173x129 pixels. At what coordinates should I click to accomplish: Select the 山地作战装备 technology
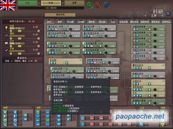pyautogui.click(x=148, y=40)
